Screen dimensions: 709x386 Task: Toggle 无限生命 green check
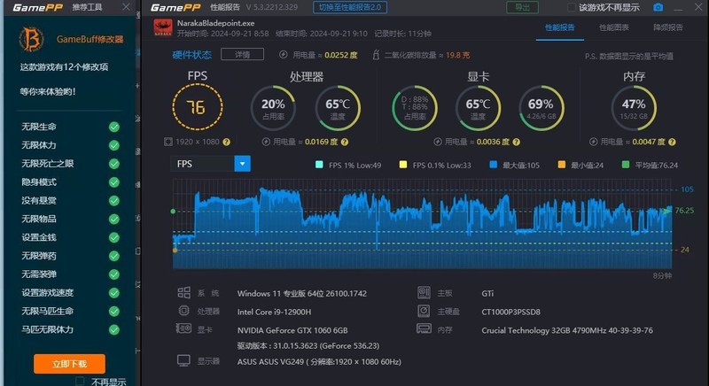point(114,127)
